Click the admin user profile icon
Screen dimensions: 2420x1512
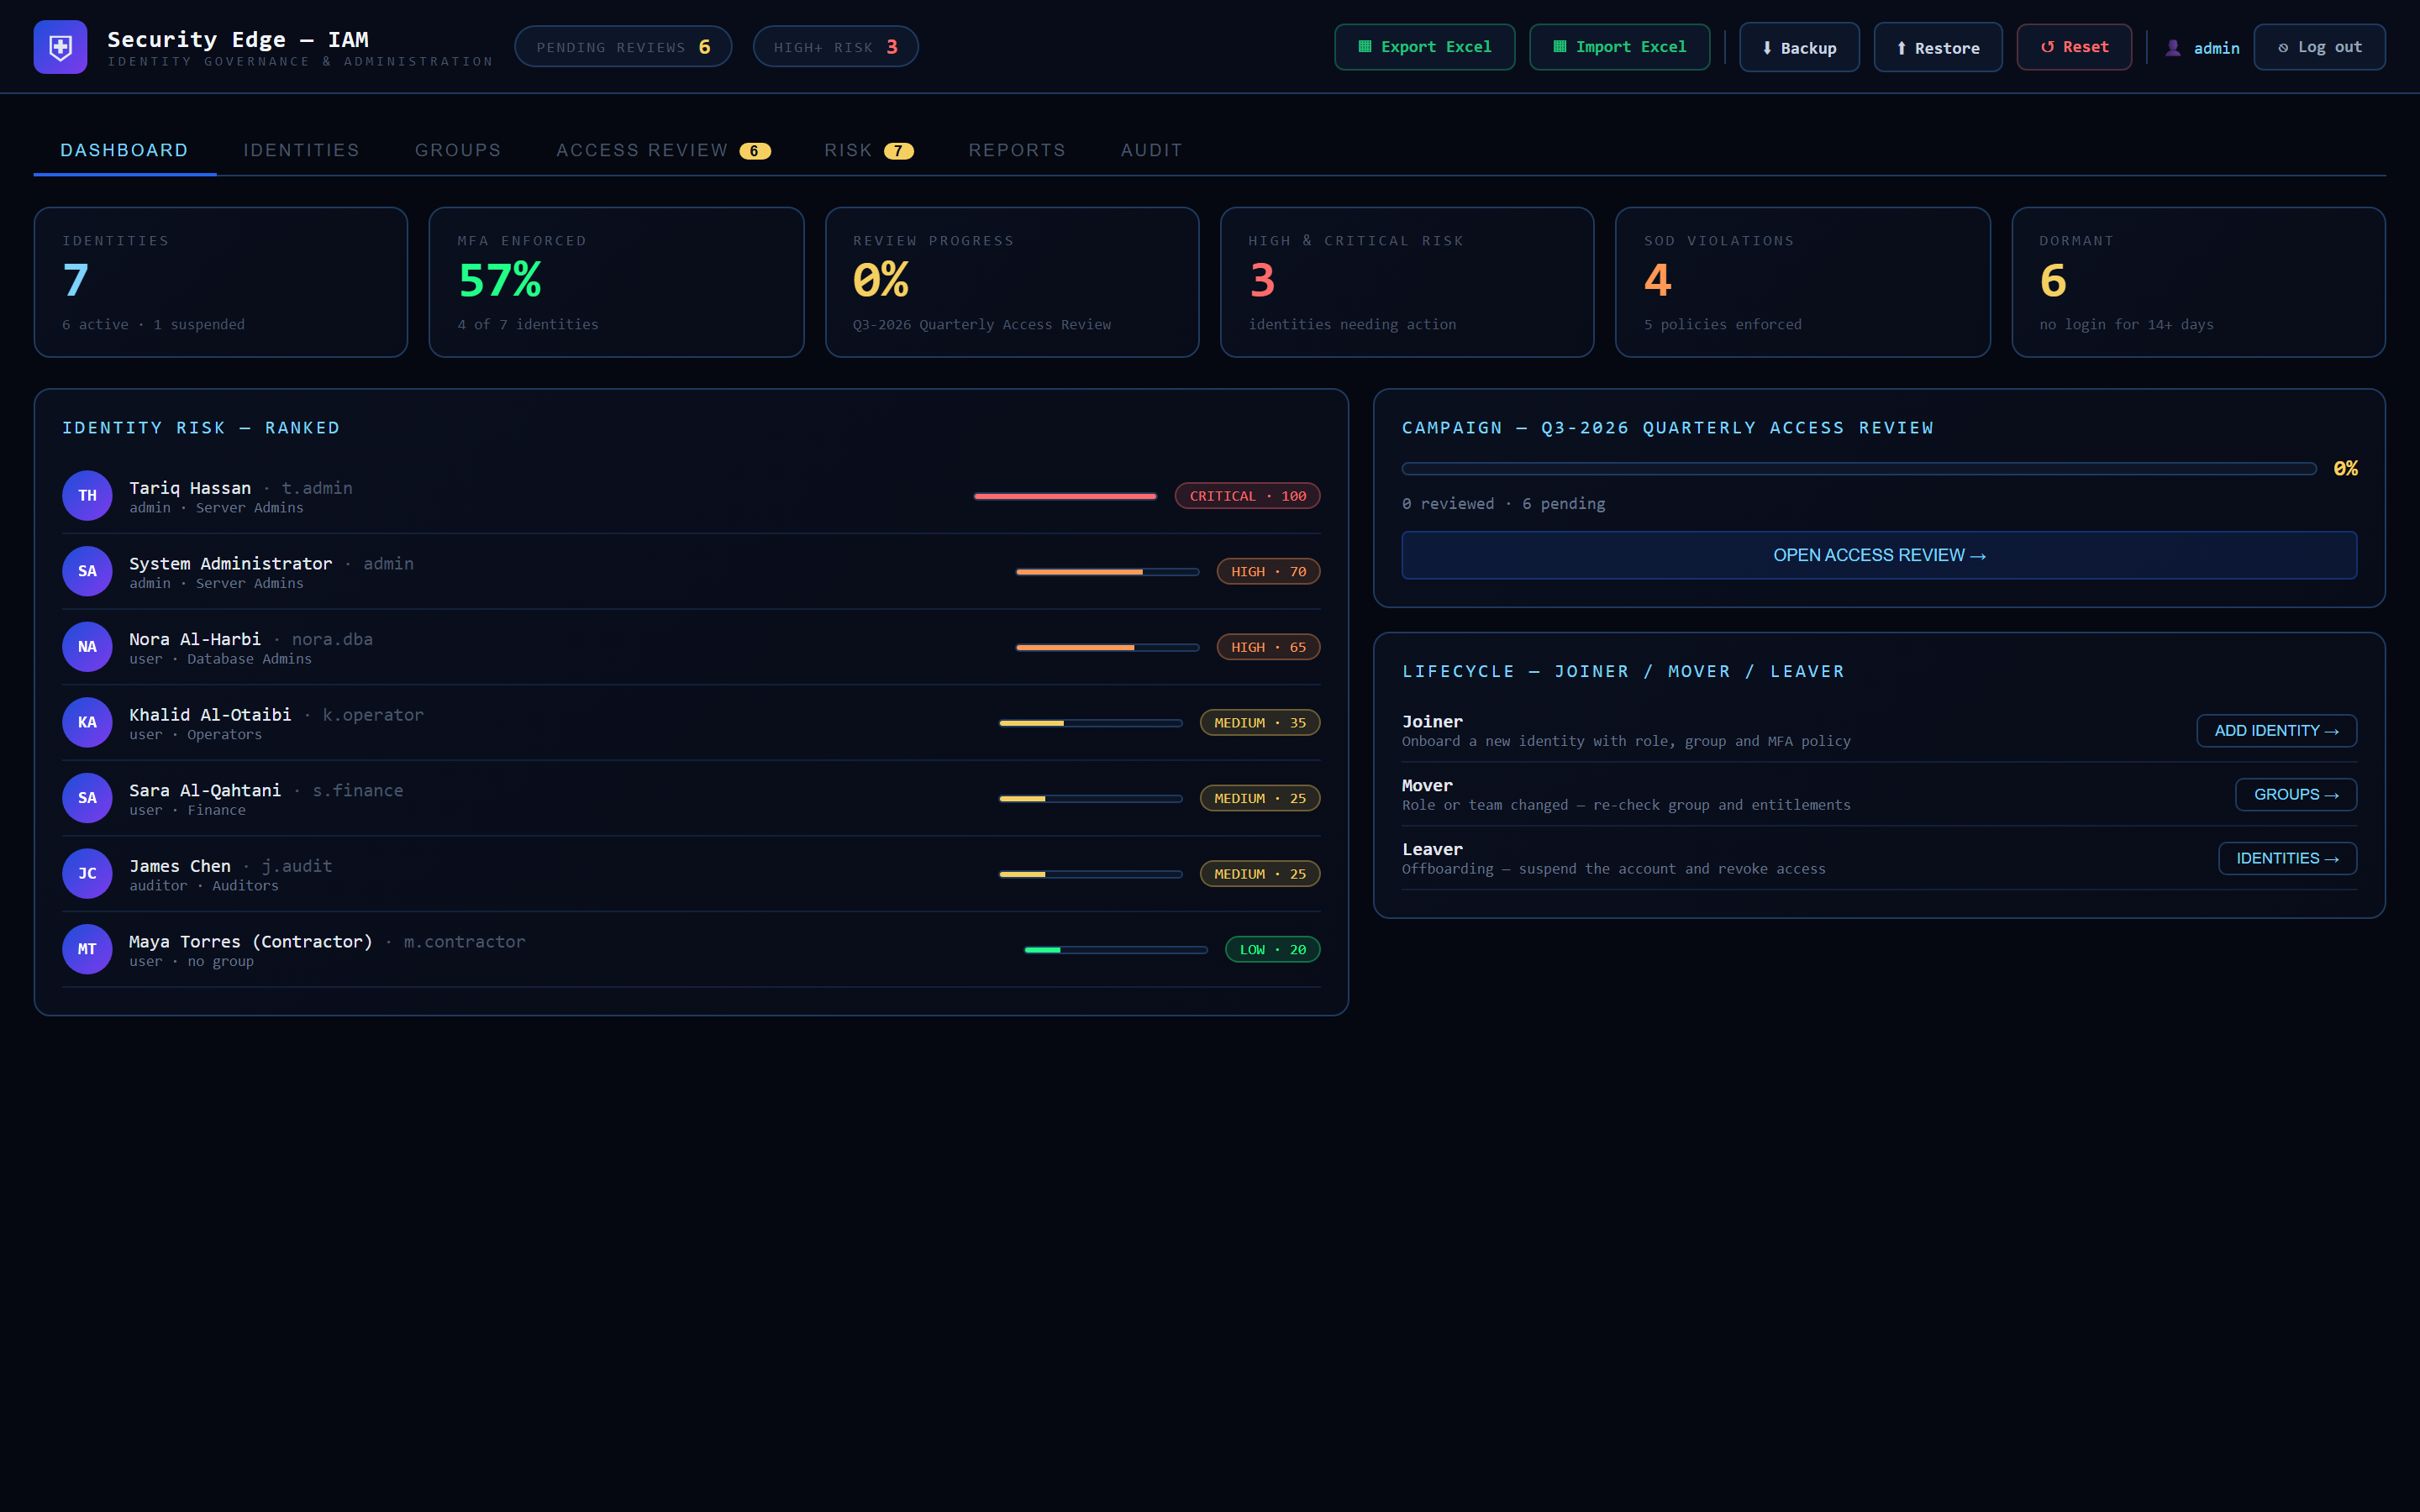[x=2173, y=48]
